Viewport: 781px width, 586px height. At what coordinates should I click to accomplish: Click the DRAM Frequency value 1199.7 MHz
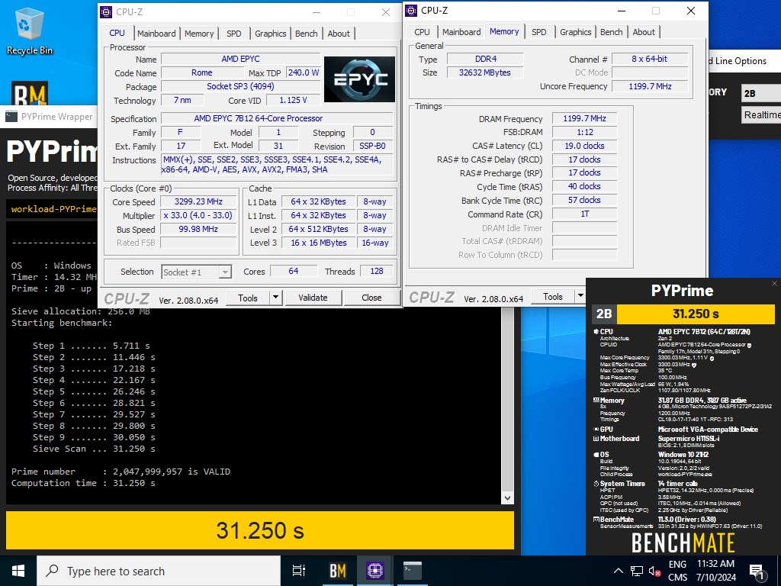tap(585, 118)
